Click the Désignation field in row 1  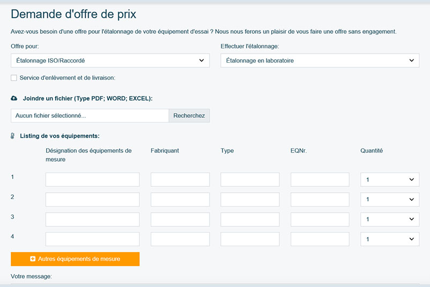coord(93,180)
